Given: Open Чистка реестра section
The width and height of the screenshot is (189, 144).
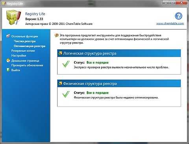Looking at the screenshot, I should (x=25, y=41).
